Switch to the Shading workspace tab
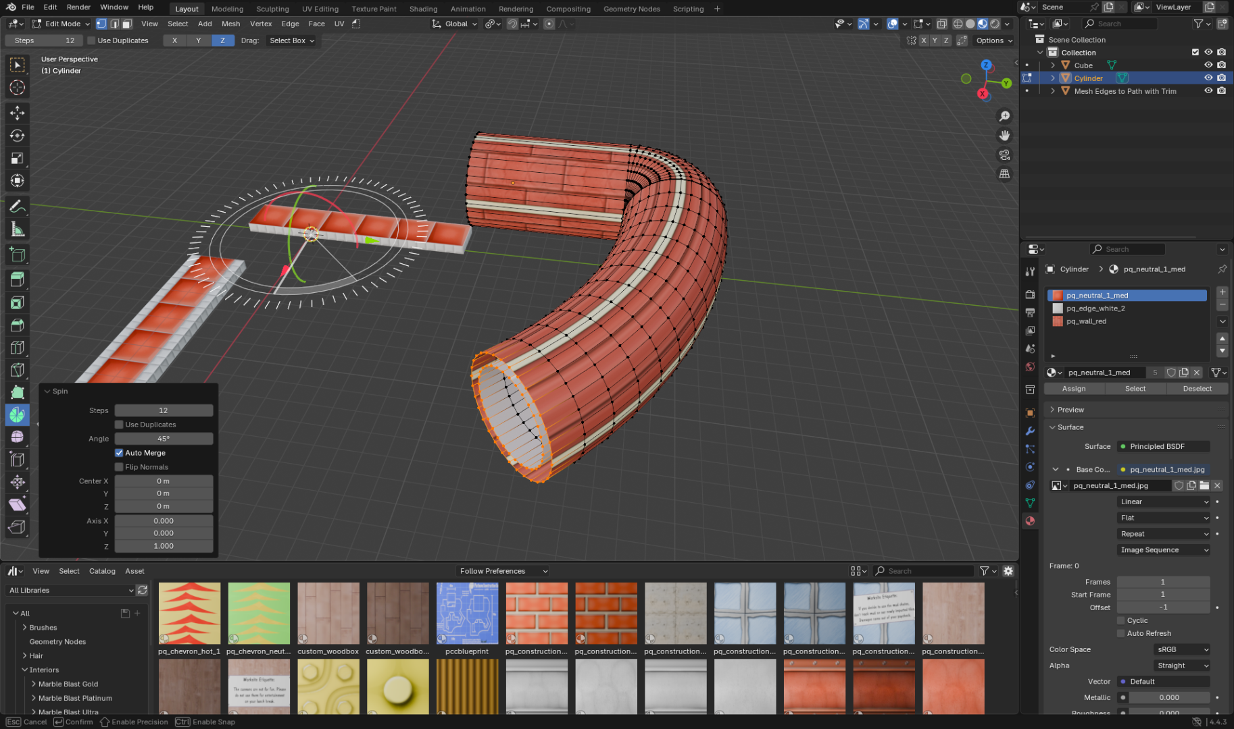 click(423, 9)
